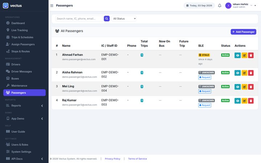Go to Buses management page
261x163 pixels.
click(25, 79)
